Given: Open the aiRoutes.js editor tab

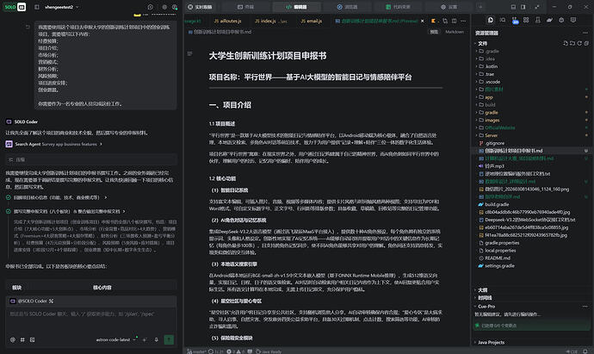Looking at the screenshot, I should point(227,21).
